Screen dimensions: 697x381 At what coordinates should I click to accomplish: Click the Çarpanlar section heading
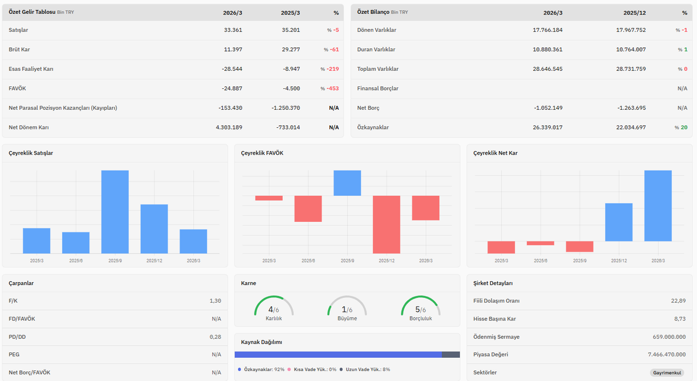(x=21, y=283)
